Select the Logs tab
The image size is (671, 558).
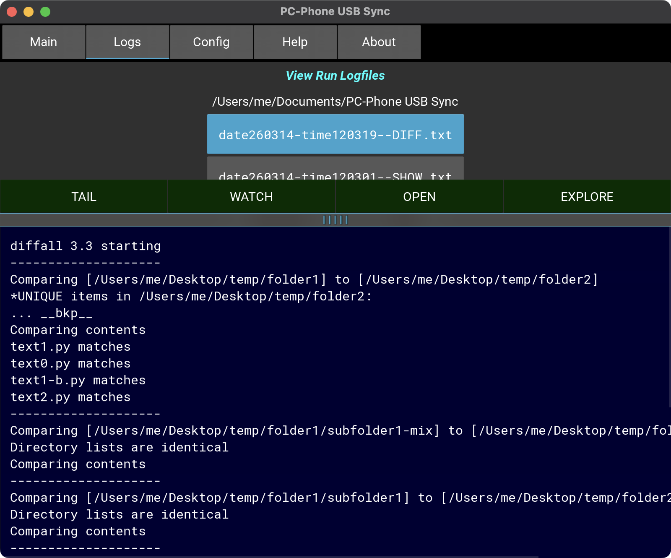[127, 42]
